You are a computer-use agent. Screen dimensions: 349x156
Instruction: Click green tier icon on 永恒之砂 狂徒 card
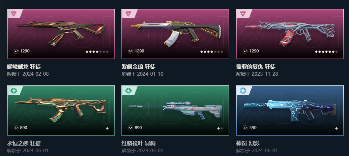tap(14, 90)
